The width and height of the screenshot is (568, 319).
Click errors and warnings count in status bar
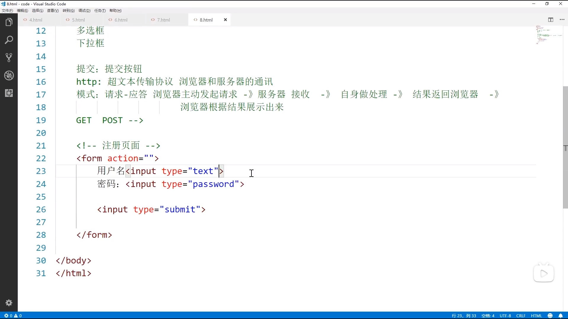tap(13, 316)
